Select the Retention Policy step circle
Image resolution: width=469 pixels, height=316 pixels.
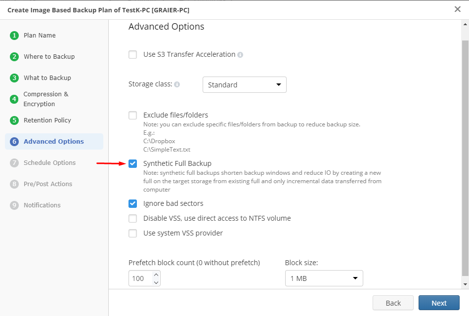click(14, 120)
